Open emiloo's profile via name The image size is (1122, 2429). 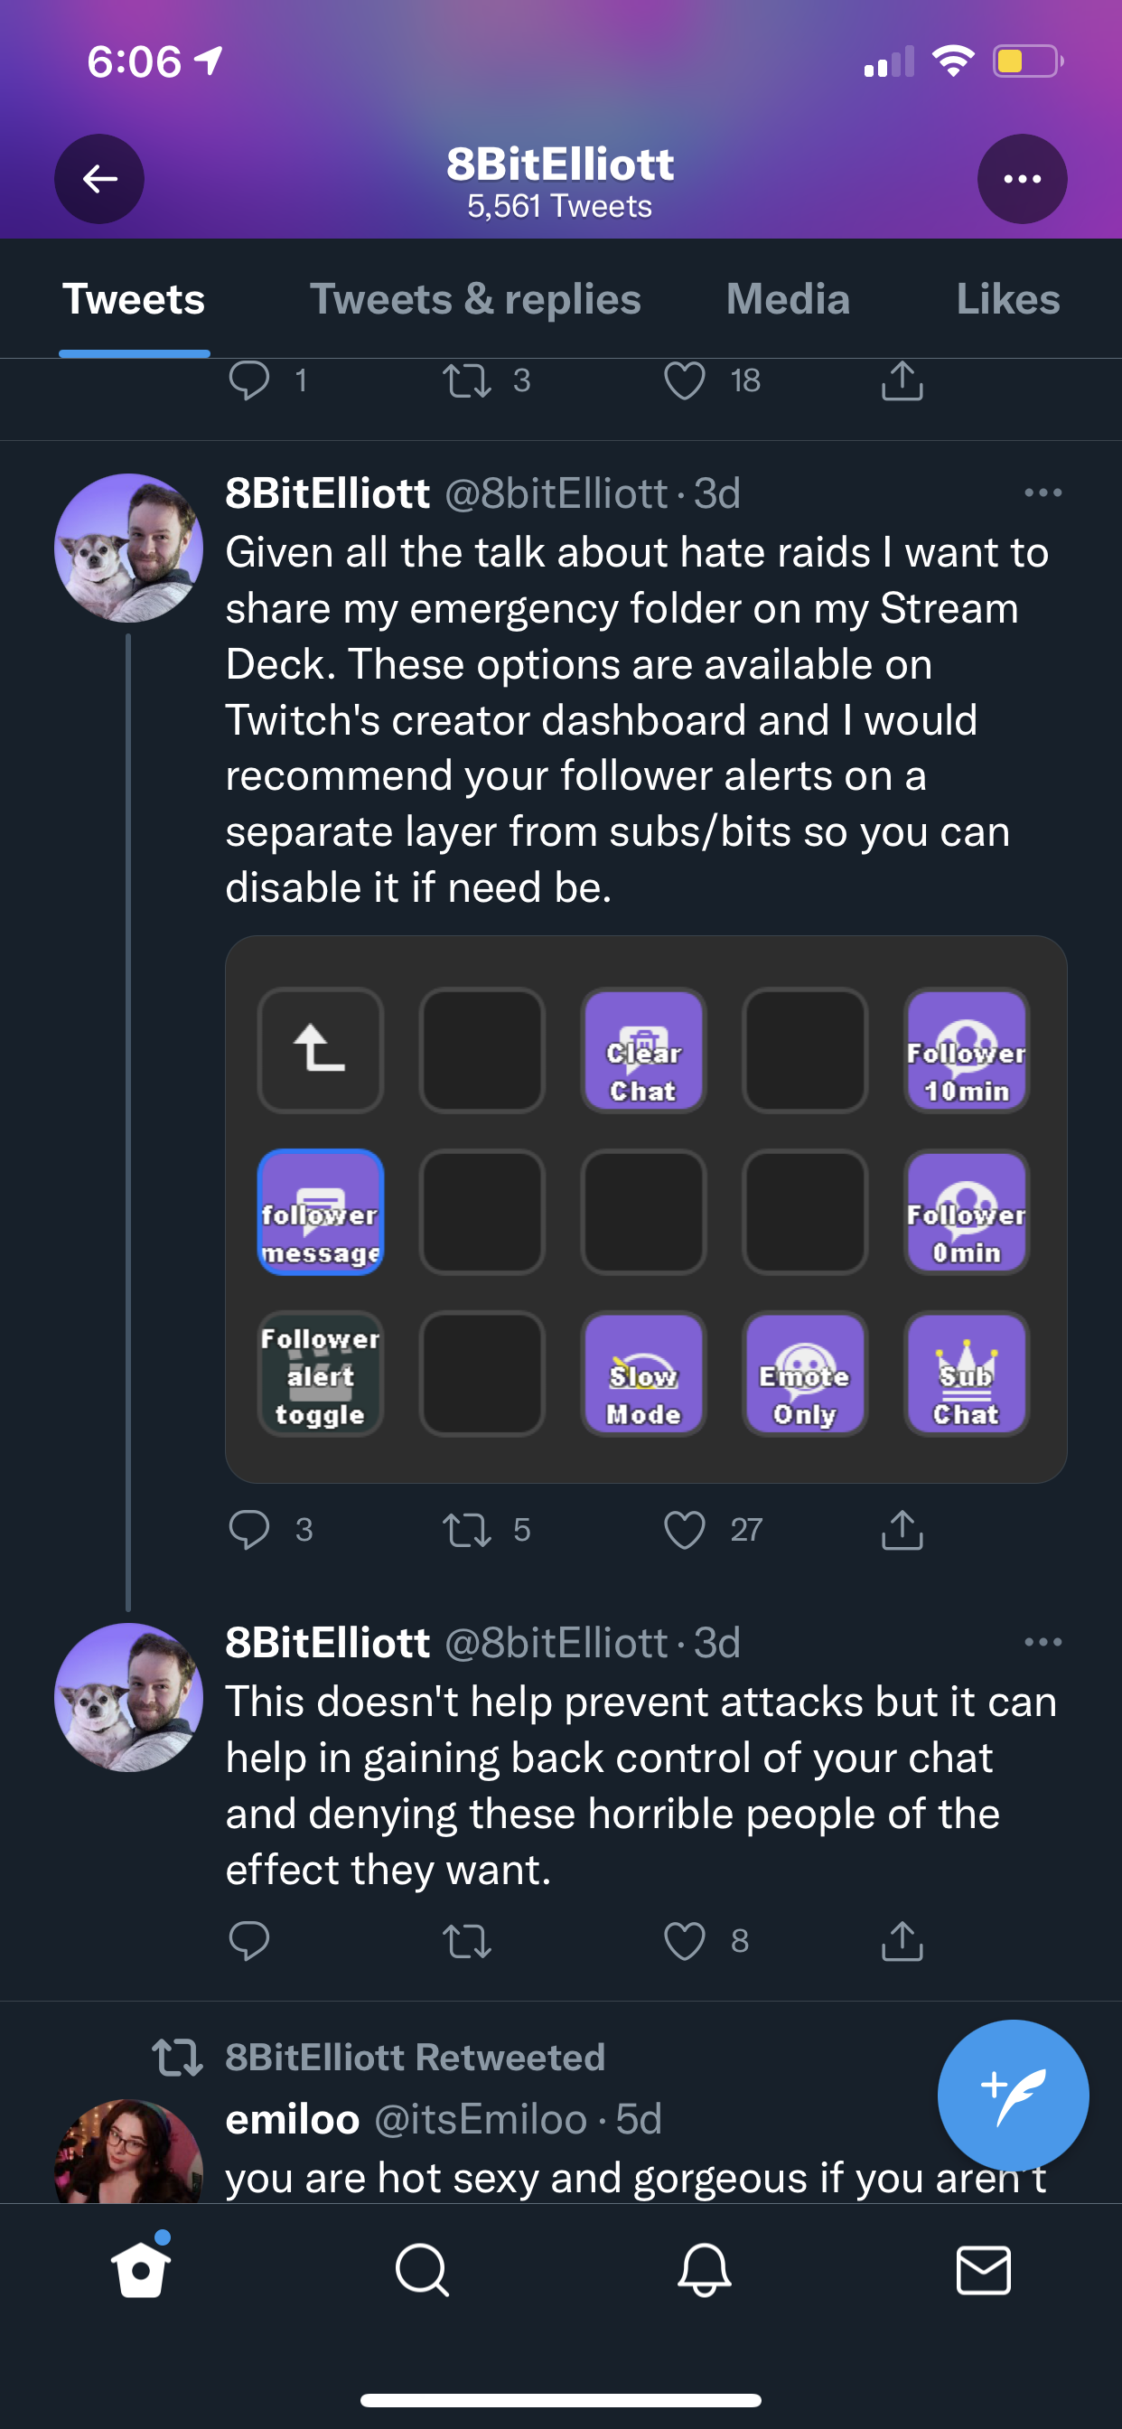click(x=293, y=2120)
